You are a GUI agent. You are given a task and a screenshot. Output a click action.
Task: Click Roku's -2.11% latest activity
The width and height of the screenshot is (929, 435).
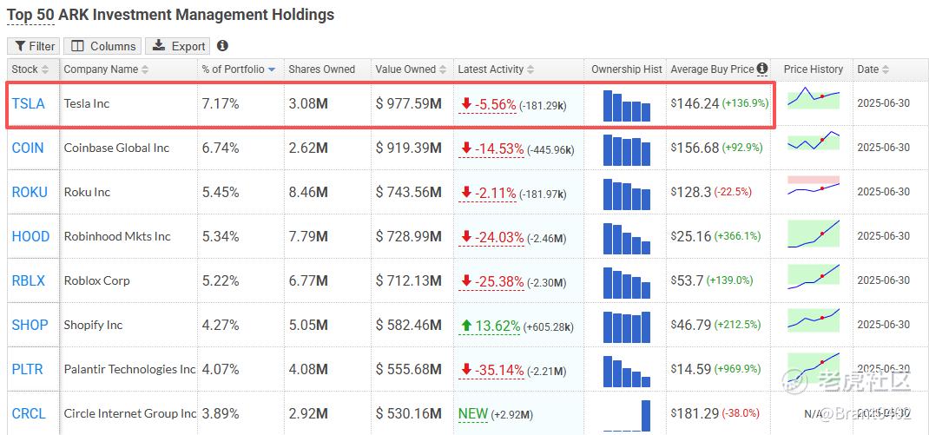pos(487,193)
